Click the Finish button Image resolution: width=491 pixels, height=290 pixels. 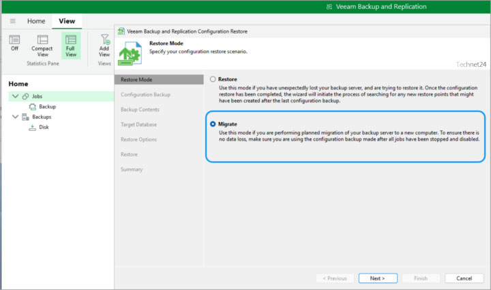(421, 278)
